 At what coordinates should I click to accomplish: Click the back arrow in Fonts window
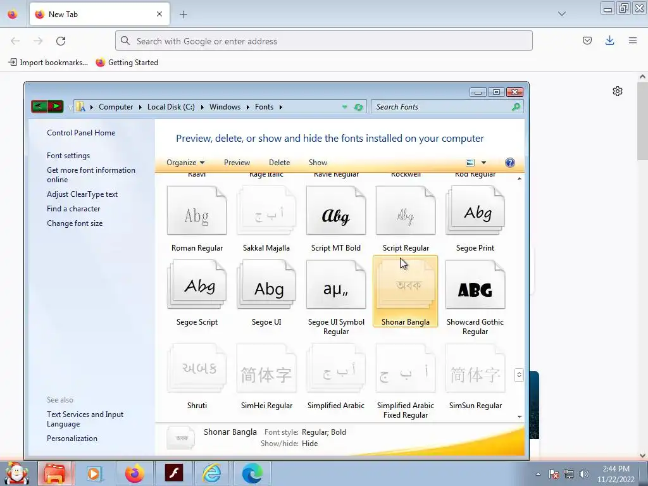point(39,106)
